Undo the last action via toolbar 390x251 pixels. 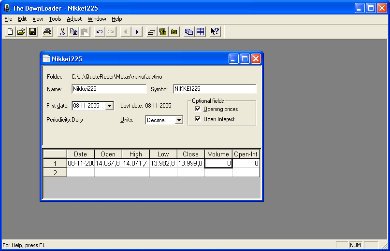click(x=100, y=32)
